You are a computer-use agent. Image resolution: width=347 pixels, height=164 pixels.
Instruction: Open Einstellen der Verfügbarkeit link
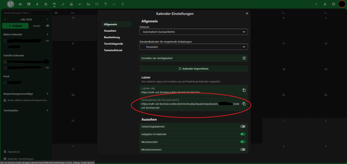click(x=193, y=58)
